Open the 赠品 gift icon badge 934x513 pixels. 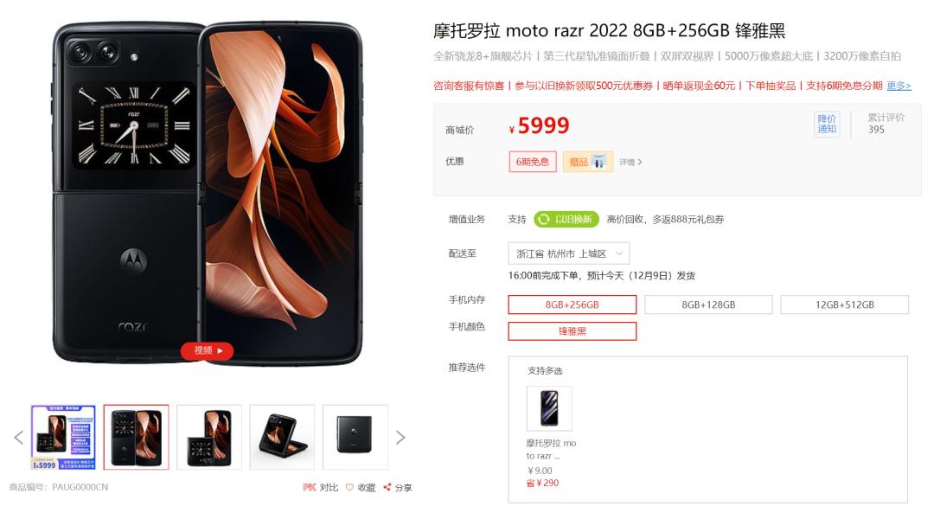point(588,162)
